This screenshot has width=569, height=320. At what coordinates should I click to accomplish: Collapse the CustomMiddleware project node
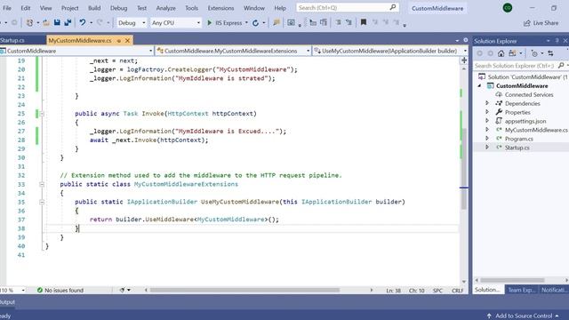(479, 85)
